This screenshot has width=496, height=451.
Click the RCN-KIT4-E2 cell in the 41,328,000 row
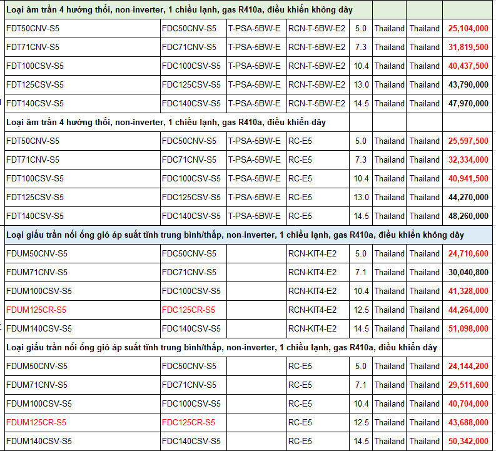coord(312,291)
